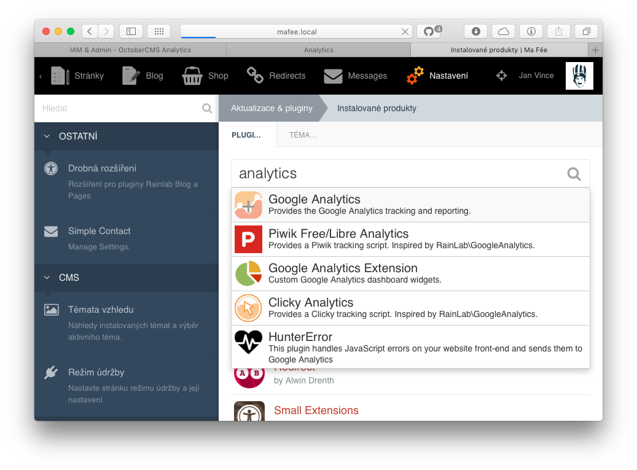Viewport: 637px width, 470px height.
Task: Open Drobná rozšíření settings item
Action: (127, 182)
